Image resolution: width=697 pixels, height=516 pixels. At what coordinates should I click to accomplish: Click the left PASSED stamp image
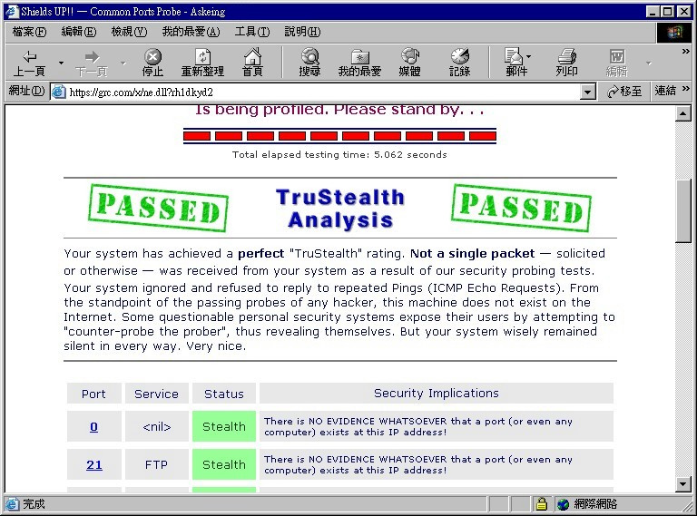pos(158,208)
